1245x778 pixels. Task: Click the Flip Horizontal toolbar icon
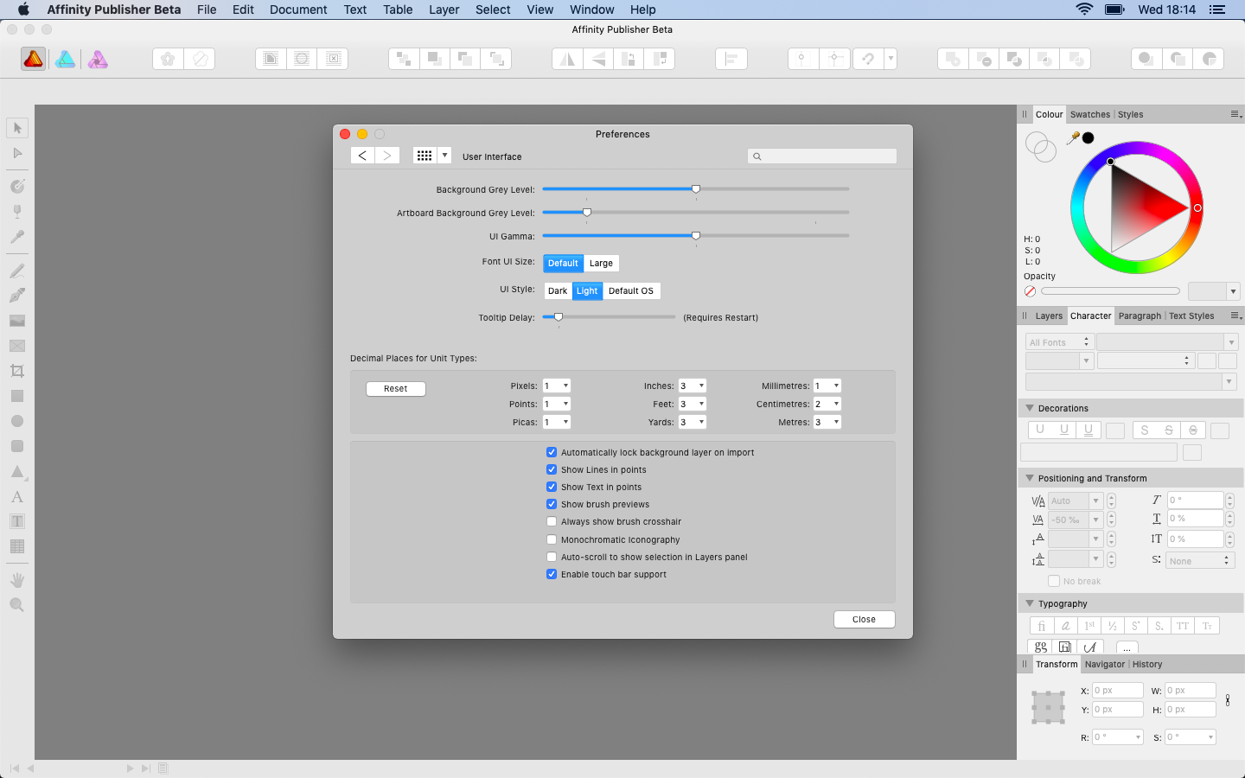point(567,59)
